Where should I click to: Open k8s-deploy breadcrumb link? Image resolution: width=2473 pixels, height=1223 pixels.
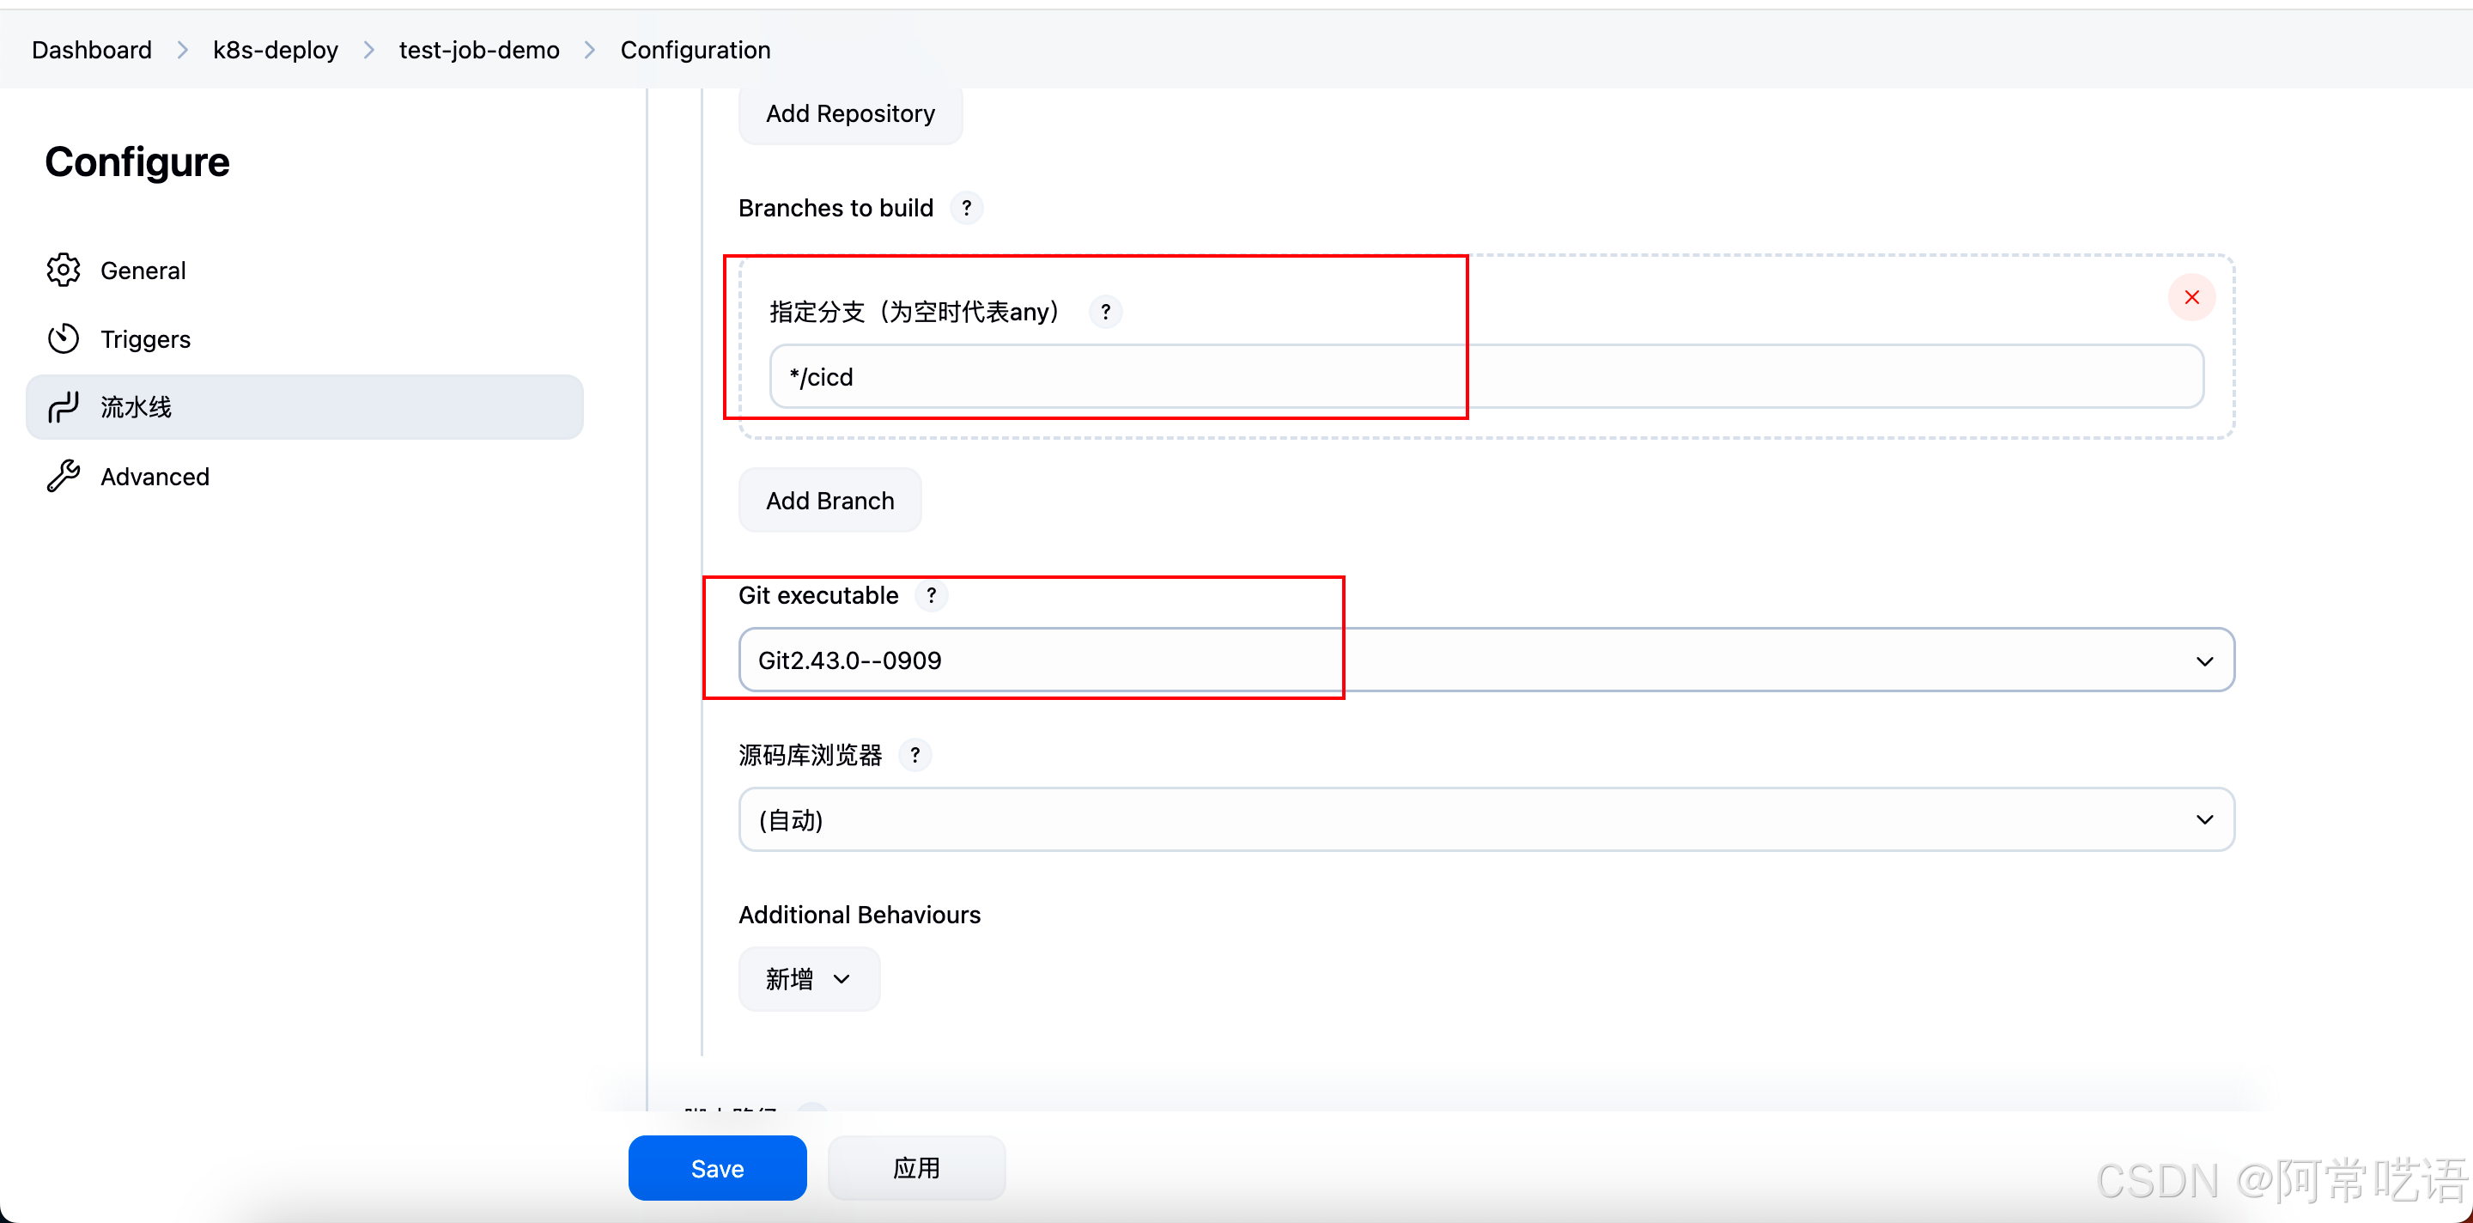pos(276,50)
